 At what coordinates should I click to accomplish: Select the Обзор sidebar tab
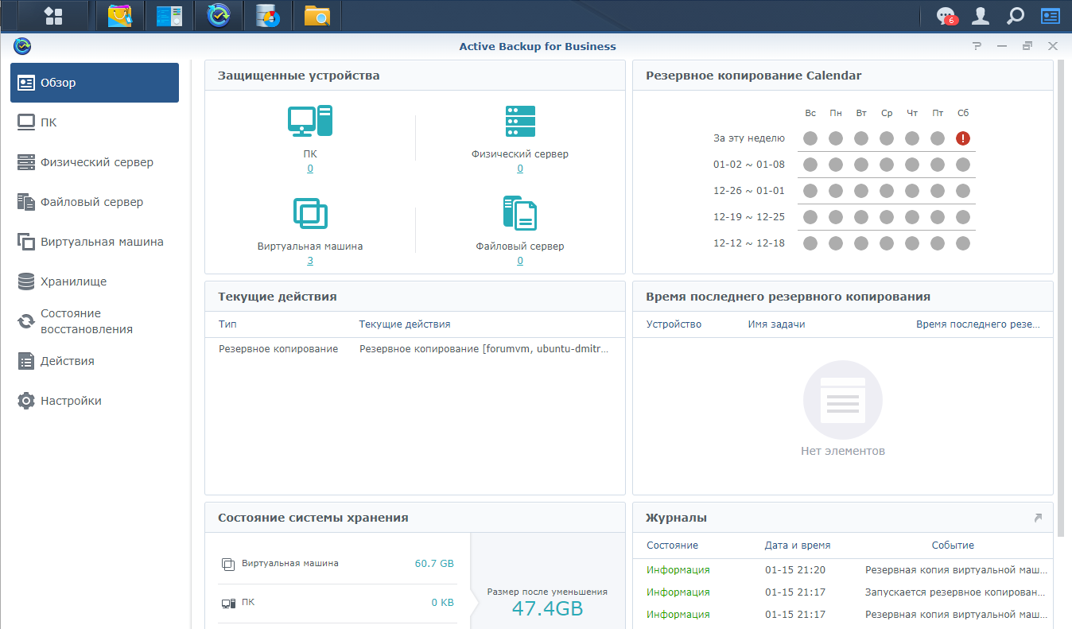[x=95, y=83]
